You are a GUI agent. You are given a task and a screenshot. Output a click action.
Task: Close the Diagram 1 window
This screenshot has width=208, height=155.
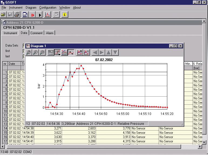[x=180, y=46]
